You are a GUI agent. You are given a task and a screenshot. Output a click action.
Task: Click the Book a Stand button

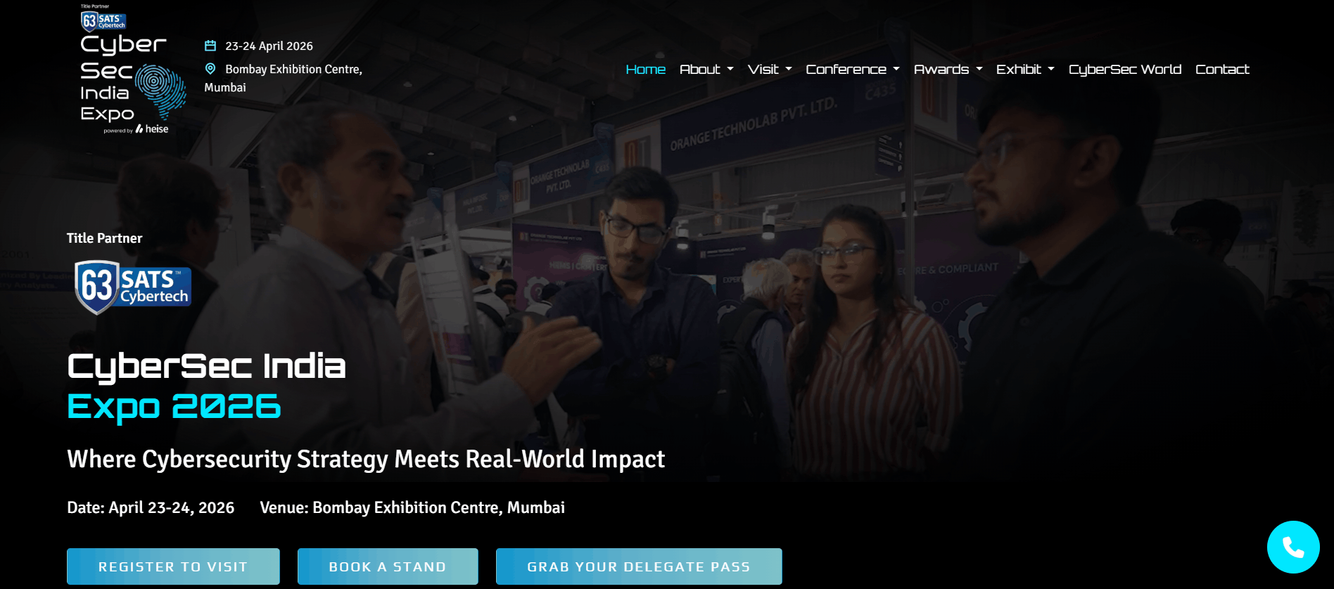tap(388, 566)
